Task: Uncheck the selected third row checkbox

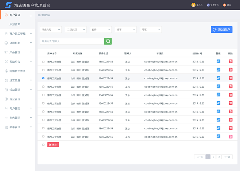Action: click(43, 78)
